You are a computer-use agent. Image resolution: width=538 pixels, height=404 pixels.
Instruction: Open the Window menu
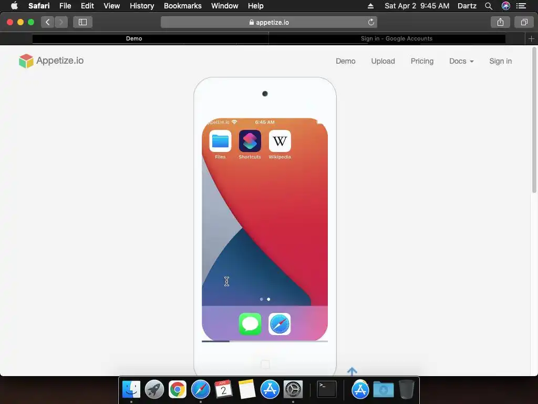point(225,6)
